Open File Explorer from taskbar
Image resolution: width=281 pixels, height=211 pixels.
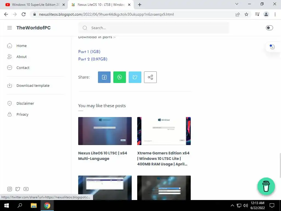(33, 206)
